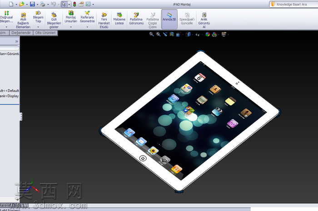Expand the Open file dropdown arrow
This screenshot has height=211, width=318.
(27, 4)
